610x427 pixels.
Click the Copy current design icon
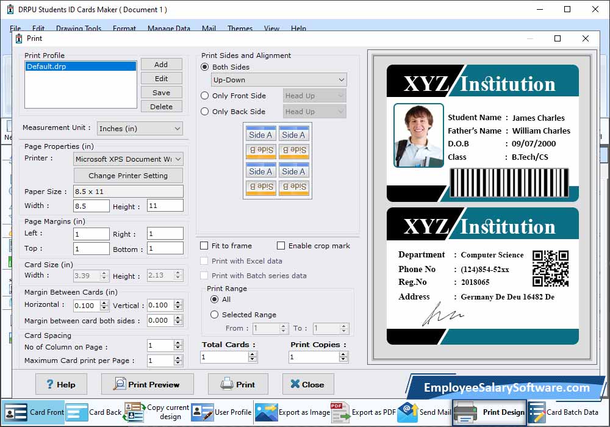click(134, 412)
